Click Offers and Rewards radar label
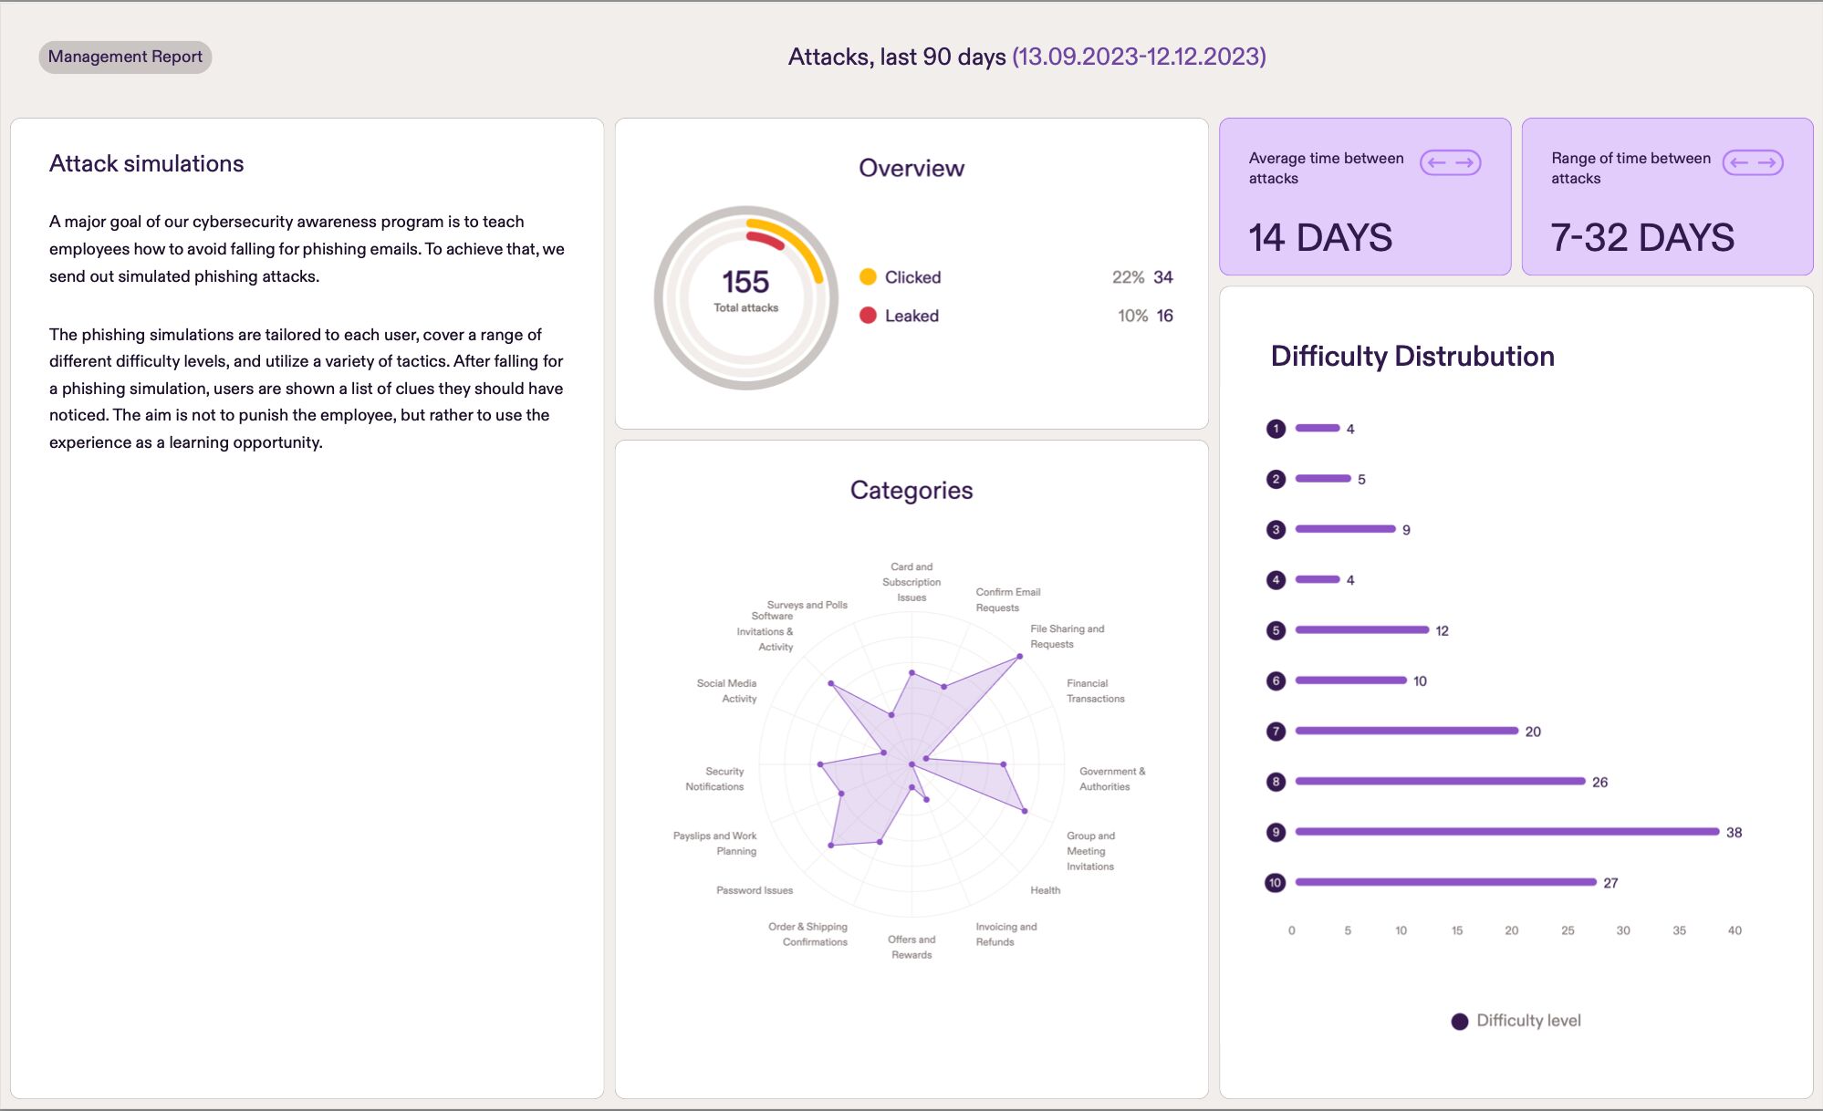1823x1111 pixels. pyautogui.click(x=911, y=947)
